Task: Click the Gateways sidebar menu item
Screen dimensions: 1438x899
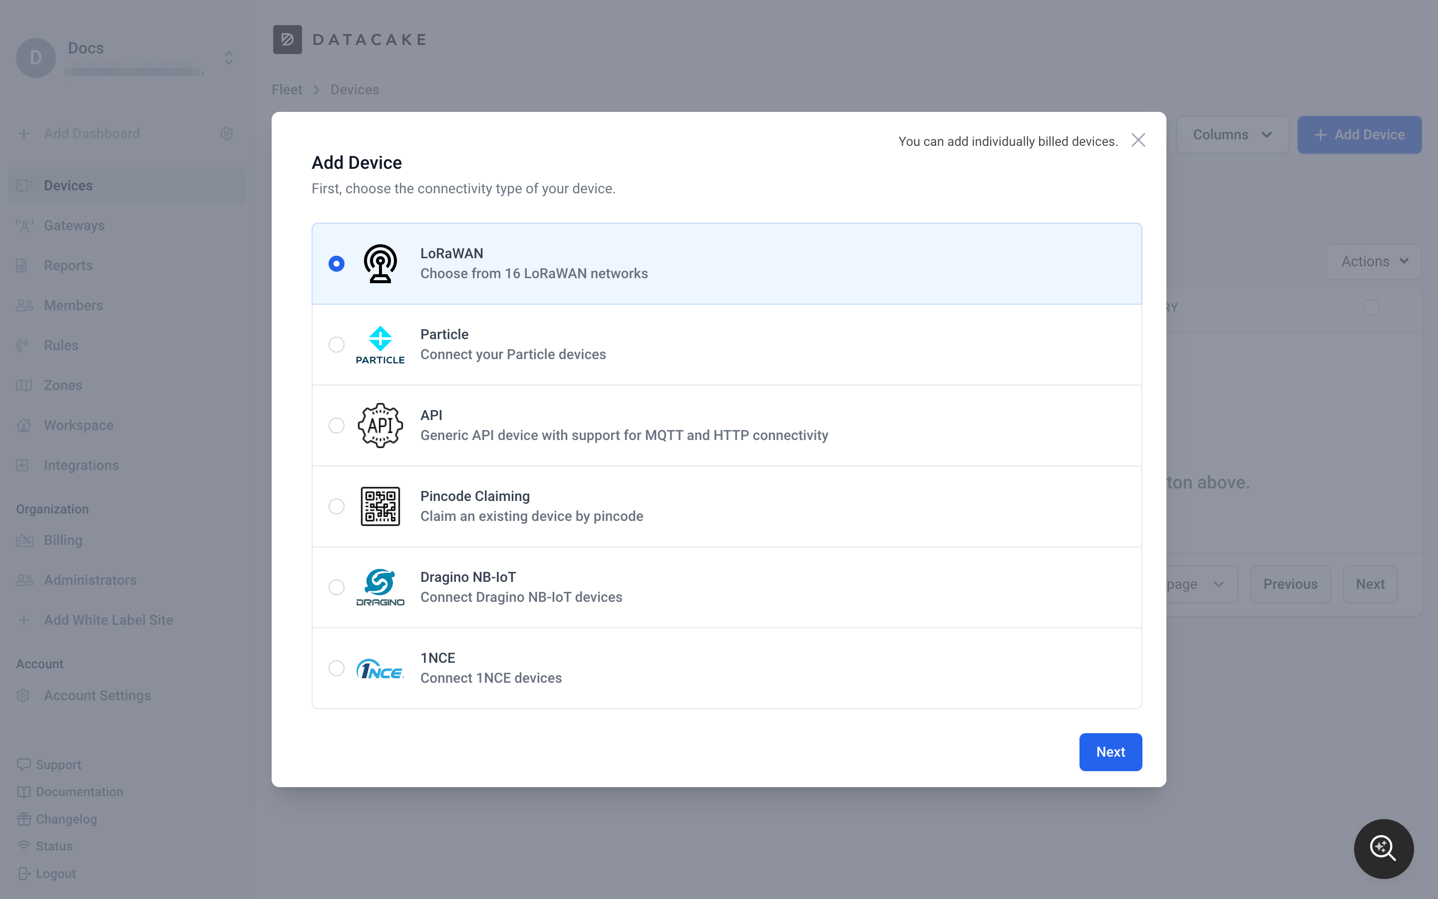Action: pyautogui.click(x=73, y=225)
